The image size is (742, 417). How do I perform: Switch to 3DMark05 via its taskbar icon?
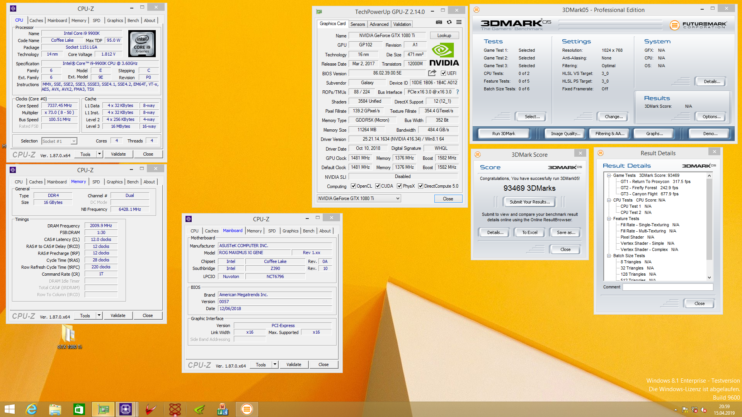tap(247, 409)
